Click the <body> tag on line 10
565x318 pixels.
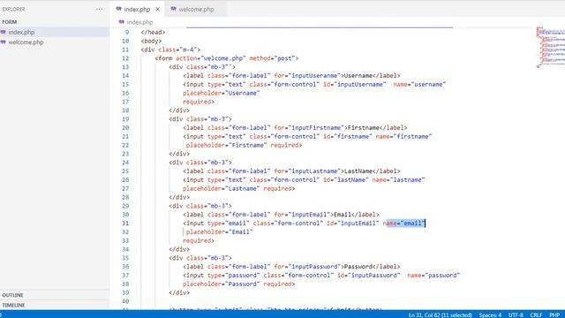151,42
